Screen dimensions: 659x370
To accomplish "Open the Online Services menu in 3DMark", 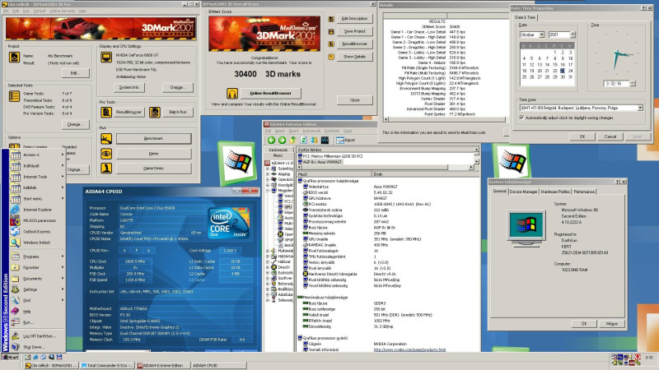I will pyautogui.click(x=63, y=11).
